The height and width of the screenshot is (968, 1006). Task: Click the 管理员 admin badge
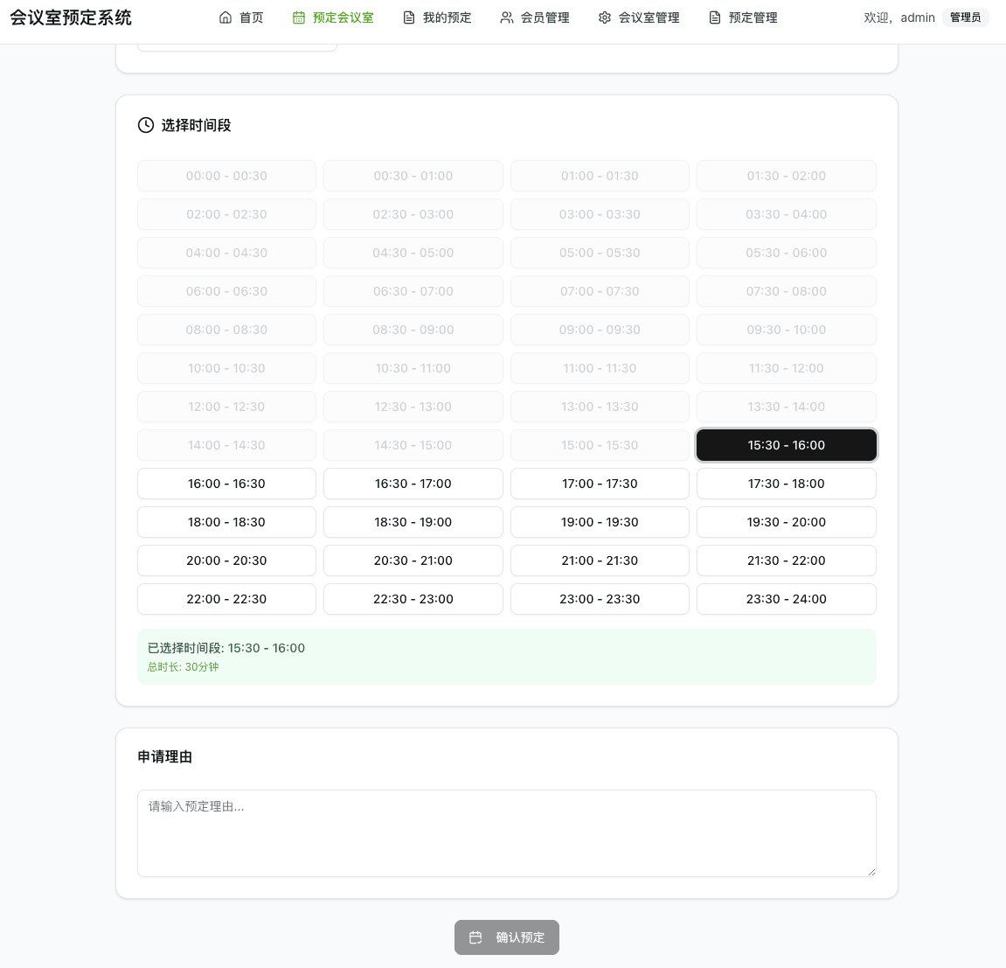[x=965, y=17]
